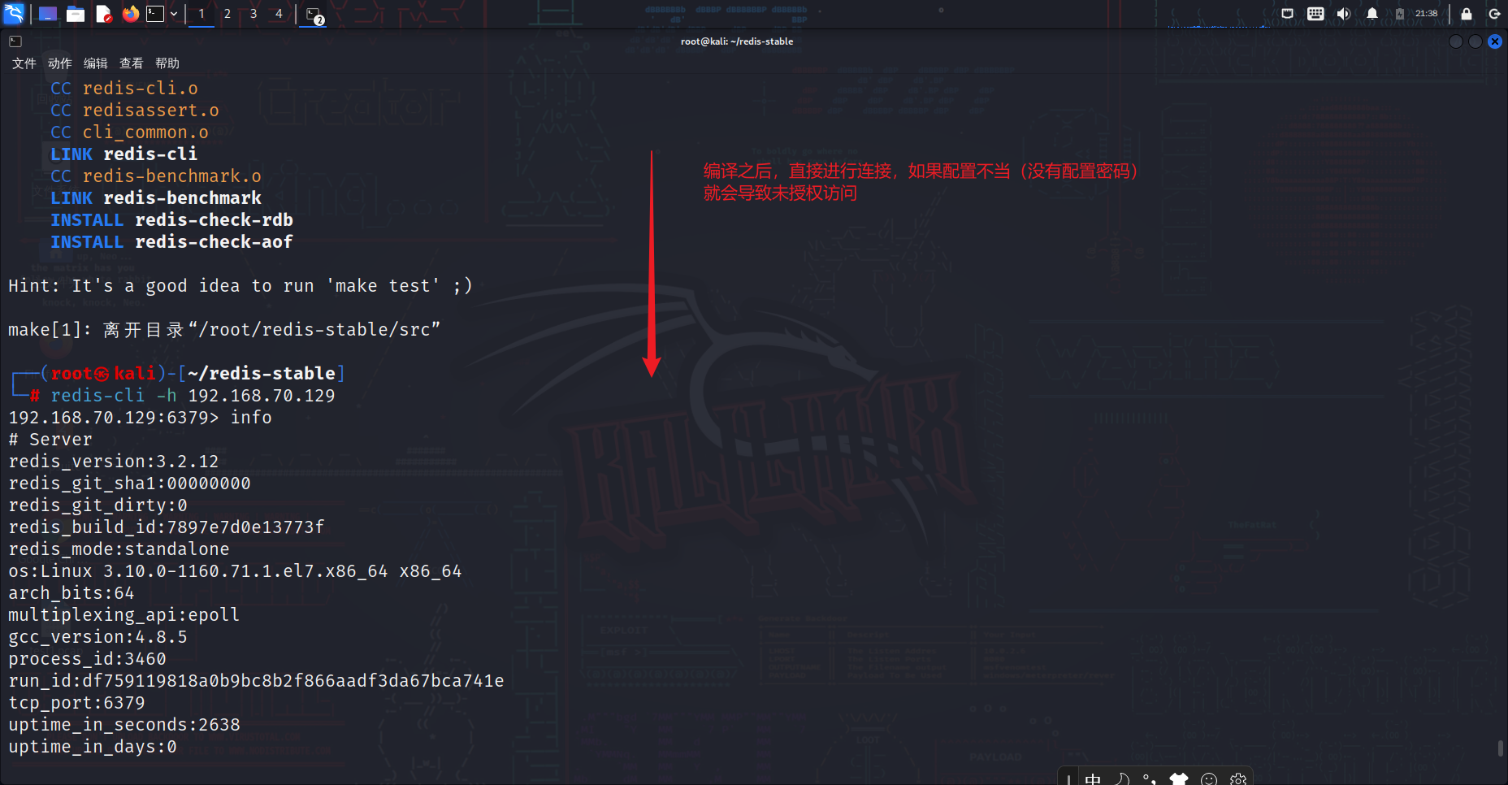Open the text editor from the taskbar
Image resolution: width=1508 pixels, height=785 pixels.
click(103, 14)
